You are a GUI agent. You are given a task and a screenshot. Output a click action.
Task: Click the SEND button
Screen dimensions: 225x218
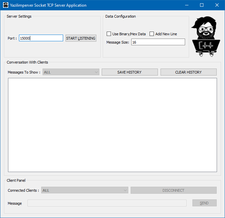[x=204, y=203]
